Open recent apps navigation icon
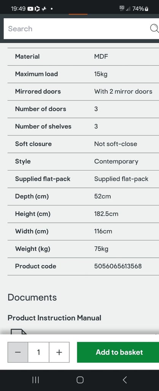This screenshot has width=159, height=391. pos(35,380)
